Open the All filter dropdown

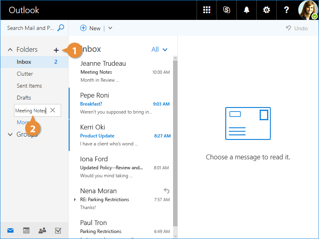[159, 49]
